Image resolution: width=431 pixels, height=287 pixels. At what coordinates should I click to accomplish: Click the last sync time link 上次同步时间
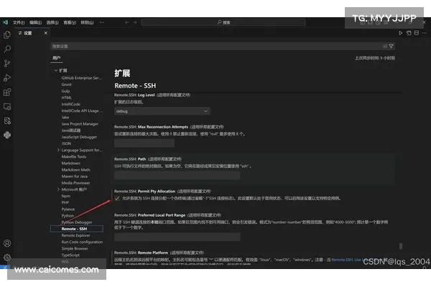pos(375,58)
